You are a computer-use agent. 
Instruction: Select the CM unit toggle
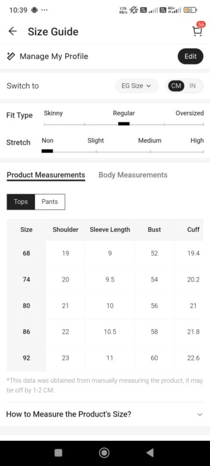(x=176, y=86)
